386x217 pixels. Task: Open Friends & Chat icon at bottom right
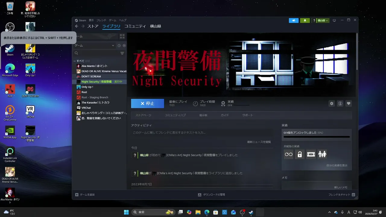(353, 195)
